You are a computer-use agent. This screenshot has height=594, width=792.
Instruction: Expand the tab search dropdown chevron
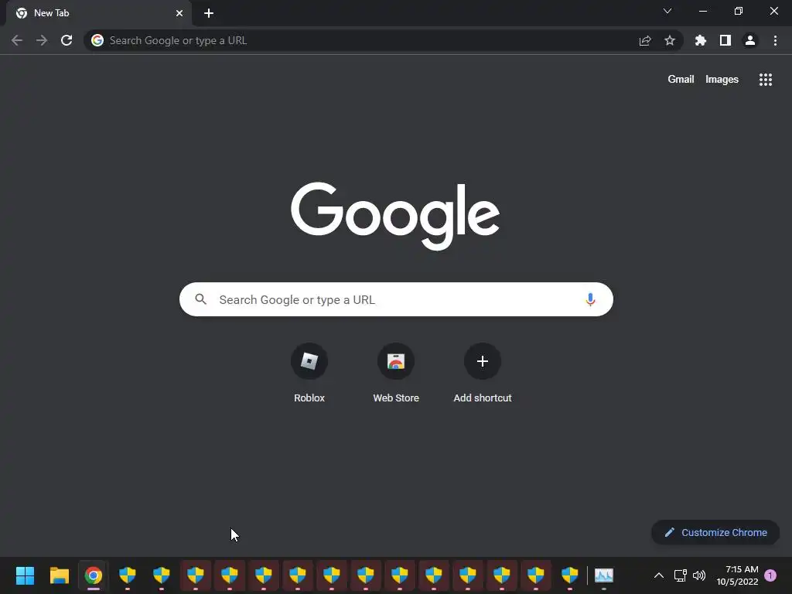(667, 11)
